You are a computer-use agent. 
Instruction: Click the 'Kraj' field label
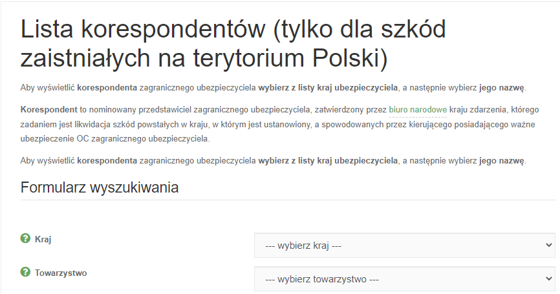43,239
